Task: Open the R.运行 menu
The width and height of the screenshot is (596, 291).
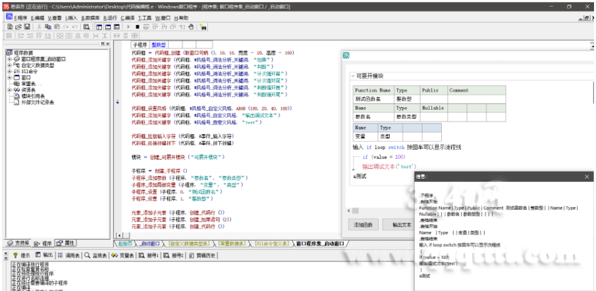Action: pos(110,18)
